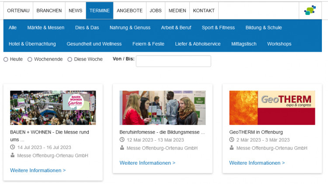Select the Workshops category filter
328x184 pixels.
pyautogui.click(x=279, y=44)
